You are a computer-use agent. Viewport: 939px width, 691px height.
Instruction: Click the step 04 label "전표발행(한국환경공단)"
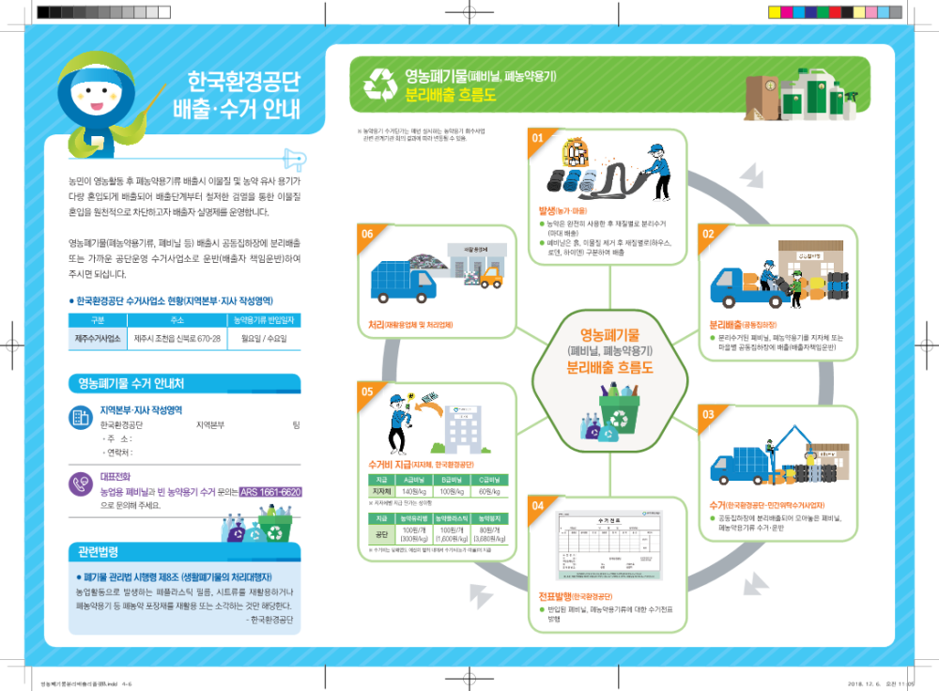pos(575,596)
